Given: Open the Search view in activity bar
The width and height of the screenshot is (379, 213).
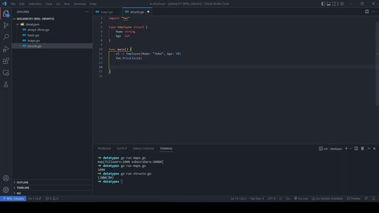Looking at the screenshot, I should coord(6,37).
